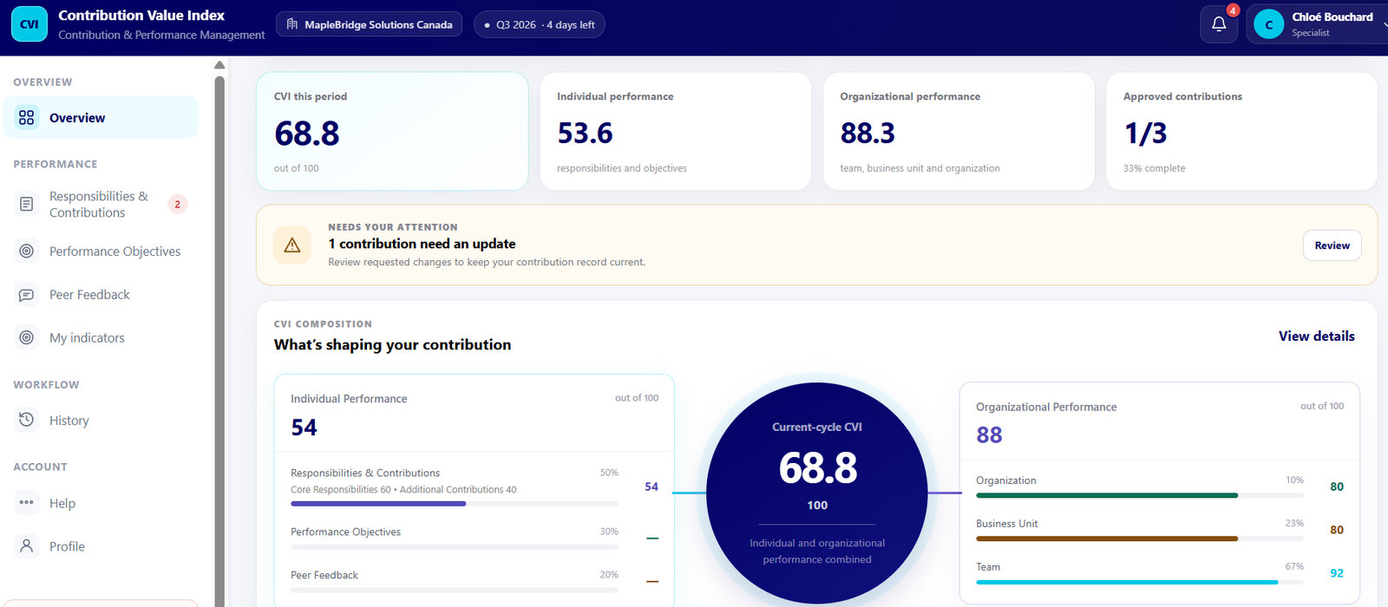Click the Q3 2026 period pill
Image resolution: width=1388 pixels, height=607 pixels.
pos(540,24)
